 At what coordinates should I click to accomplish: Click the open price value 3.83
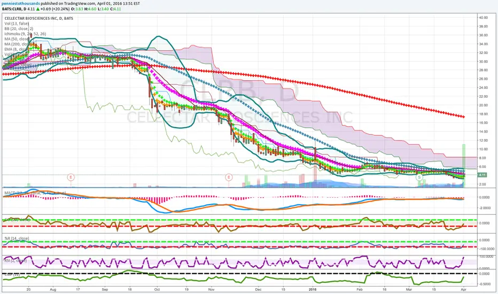point(80,9)
